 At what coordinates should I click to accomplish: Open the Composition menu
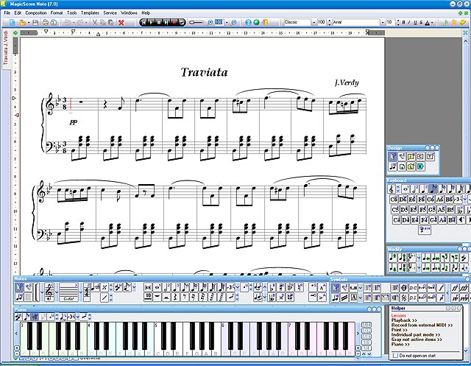coord(36,13)
